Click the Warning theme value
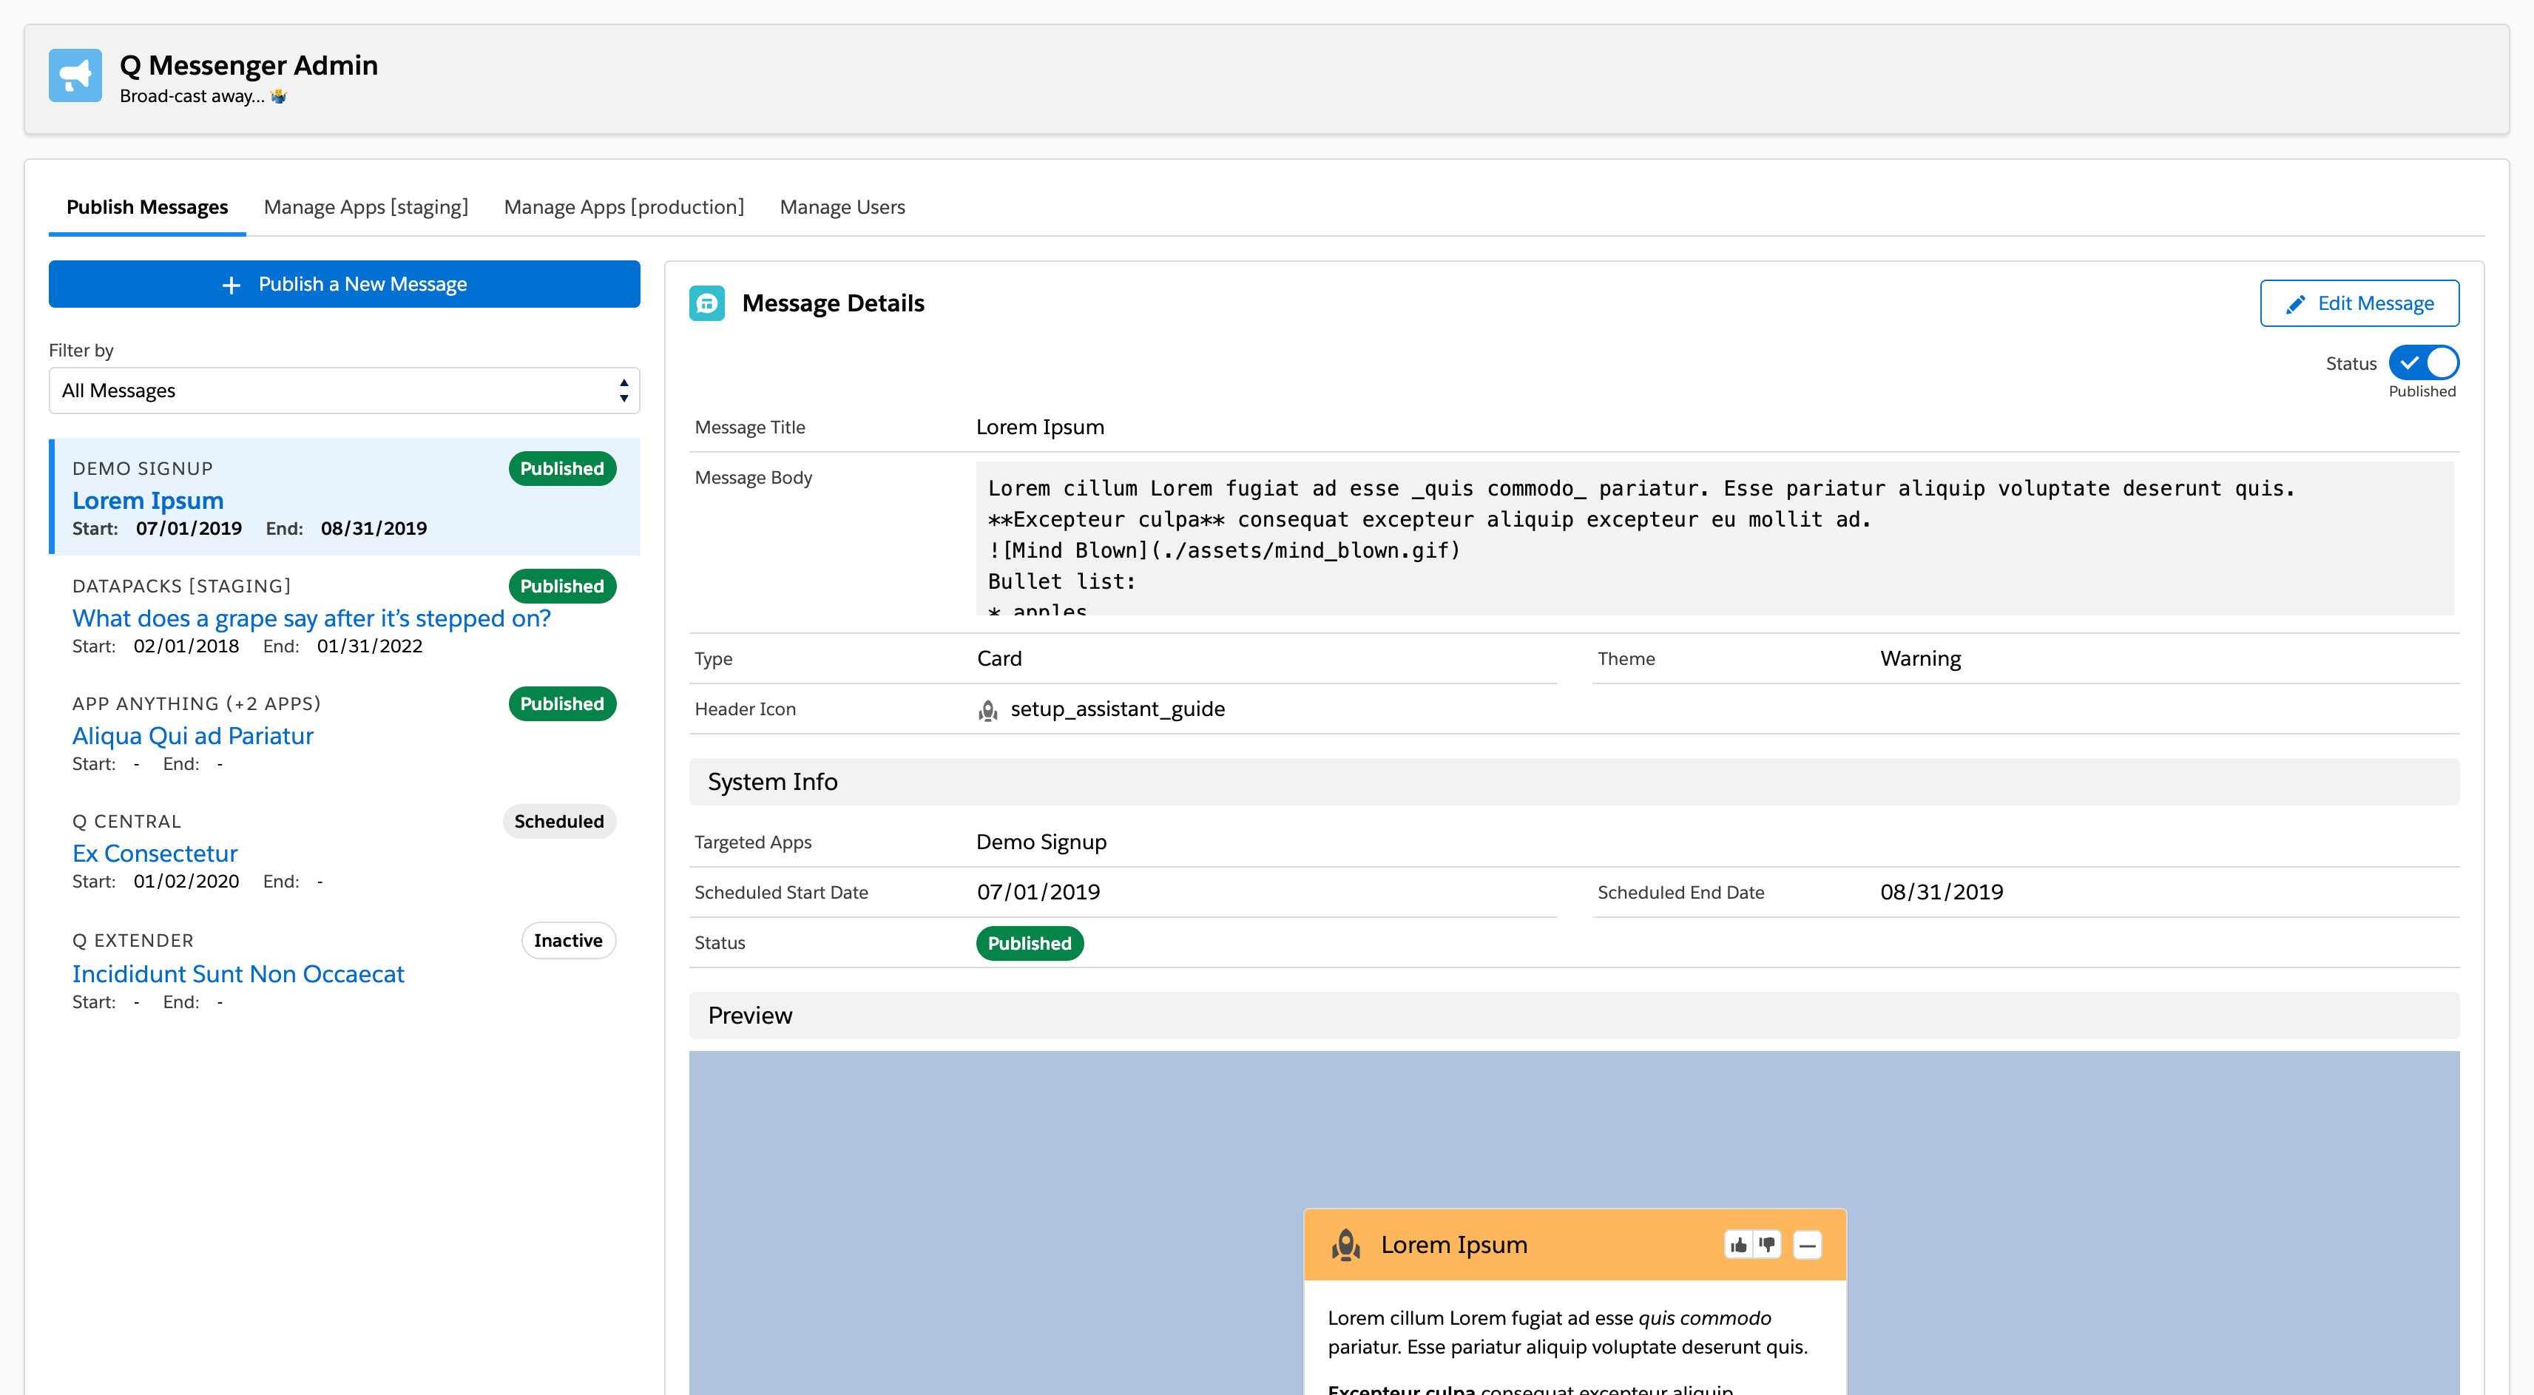 1920,658
